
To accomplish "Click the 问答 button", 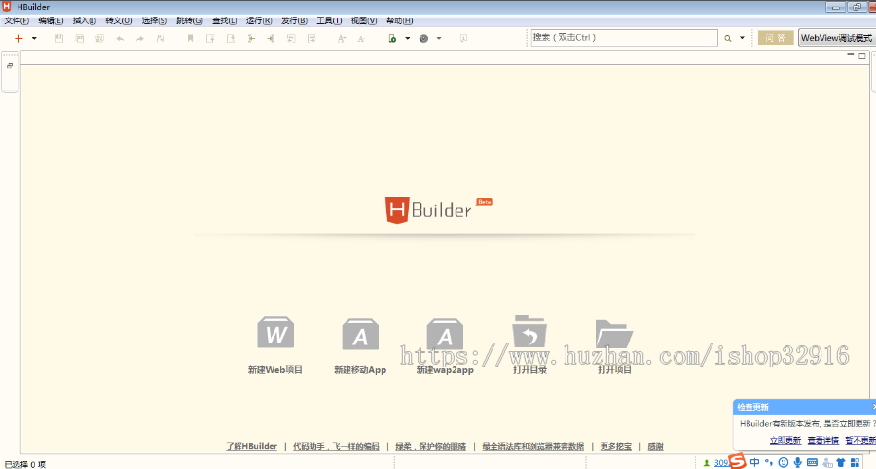I will 776,38.
